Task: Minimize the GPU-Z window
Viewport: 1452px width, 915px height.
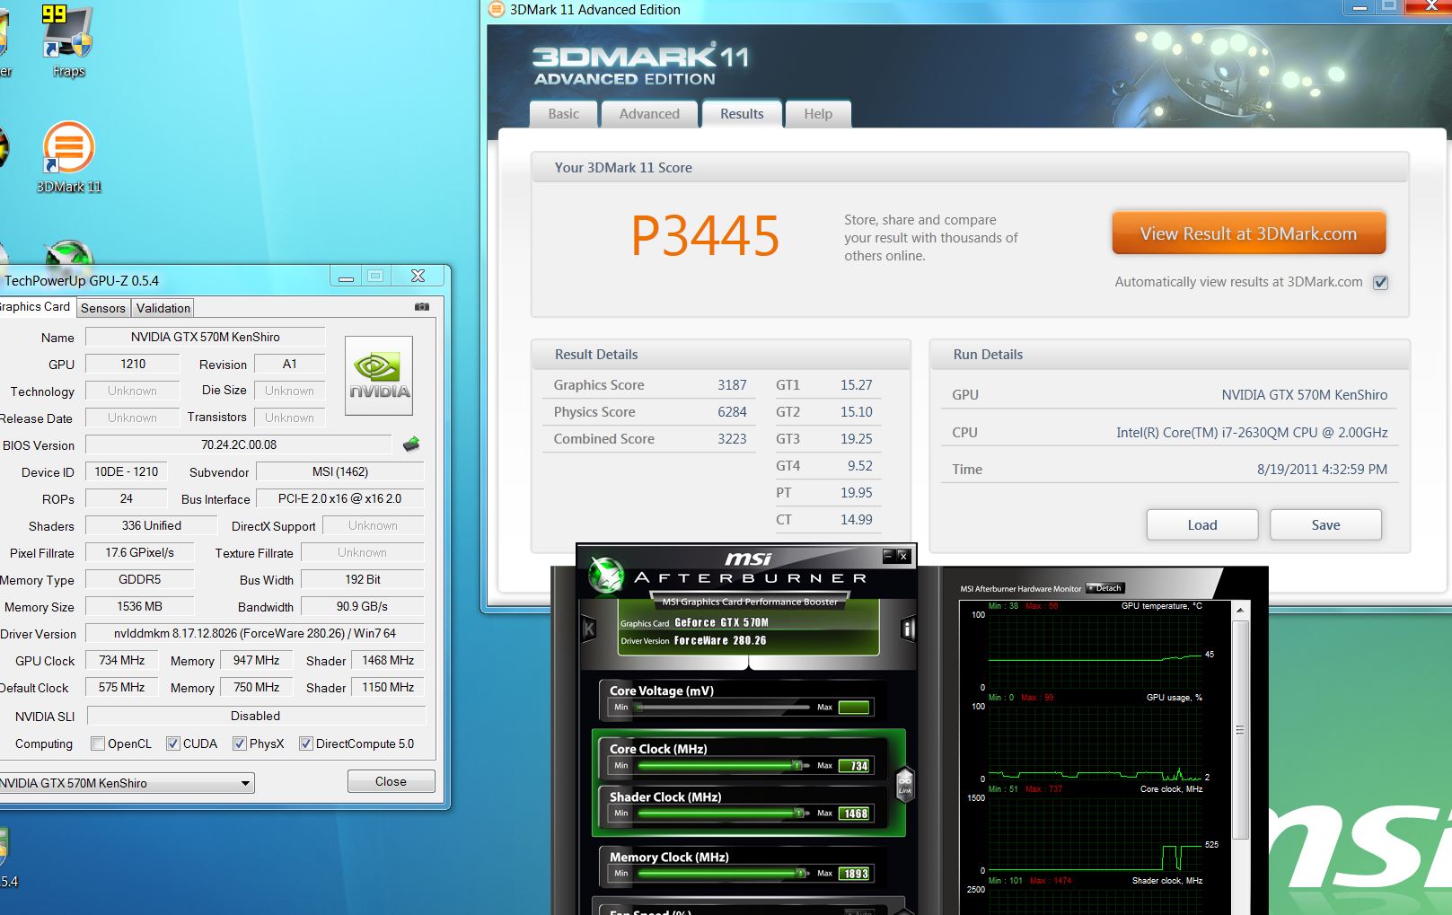Action: [x=346, y=277]
